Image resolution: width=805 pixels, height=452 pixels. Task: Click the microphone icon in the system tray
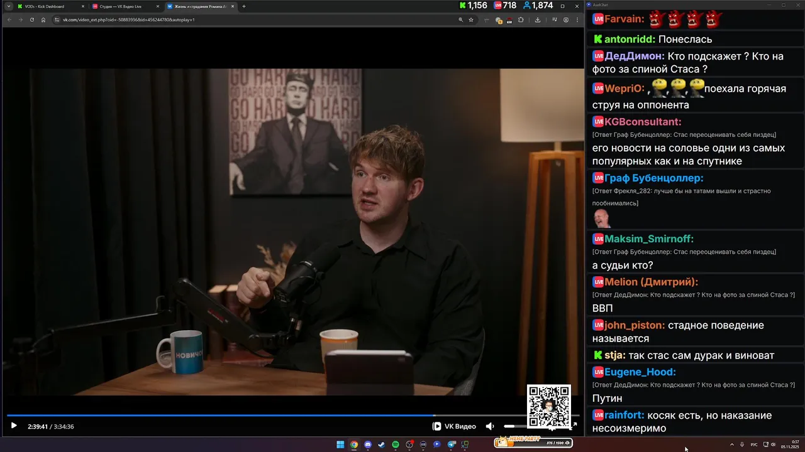tap(742, 444)
